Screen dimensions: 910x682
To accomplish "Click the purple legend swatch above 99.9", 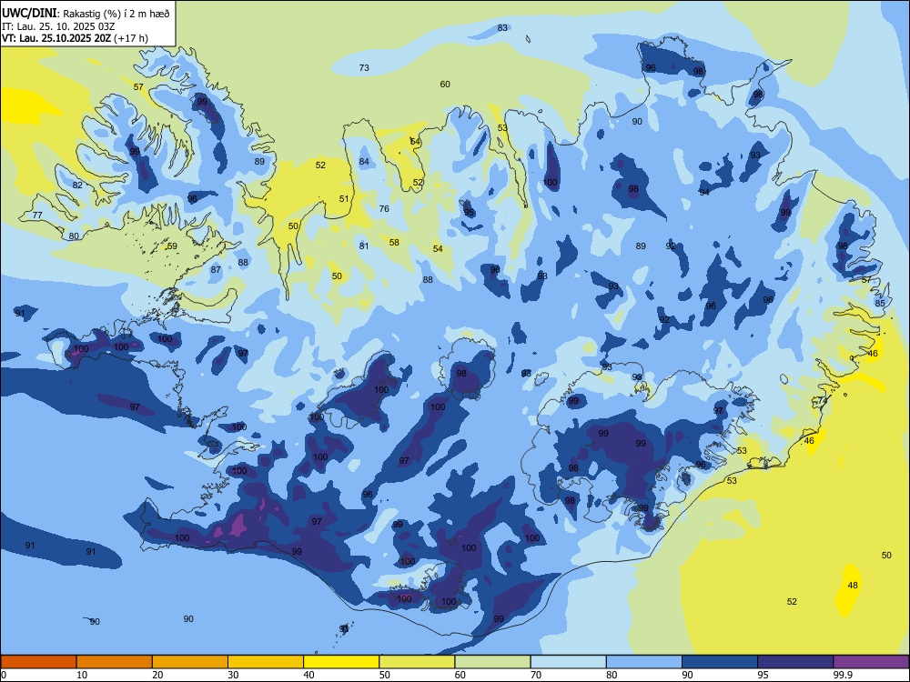I will pyautogui.click(x=871, y=662).
